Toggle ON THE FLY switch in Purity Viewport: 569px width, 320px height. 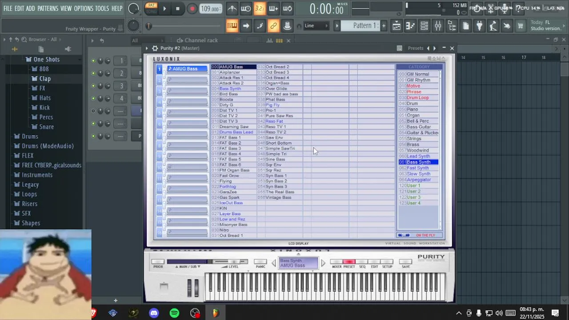(404, 235)
